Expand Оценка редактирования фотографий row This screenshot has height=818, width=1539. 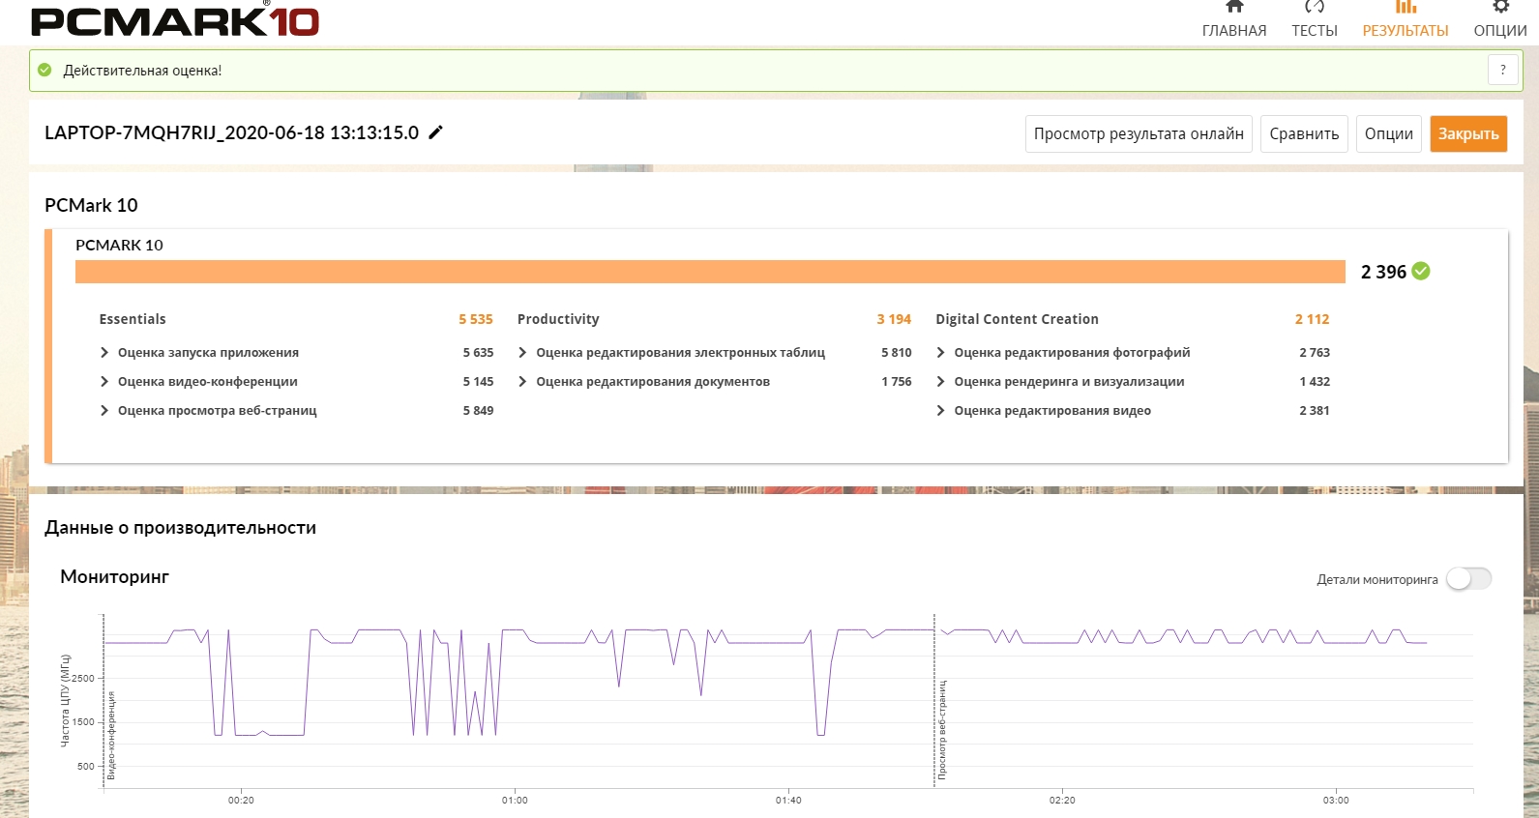pos(940,353)
